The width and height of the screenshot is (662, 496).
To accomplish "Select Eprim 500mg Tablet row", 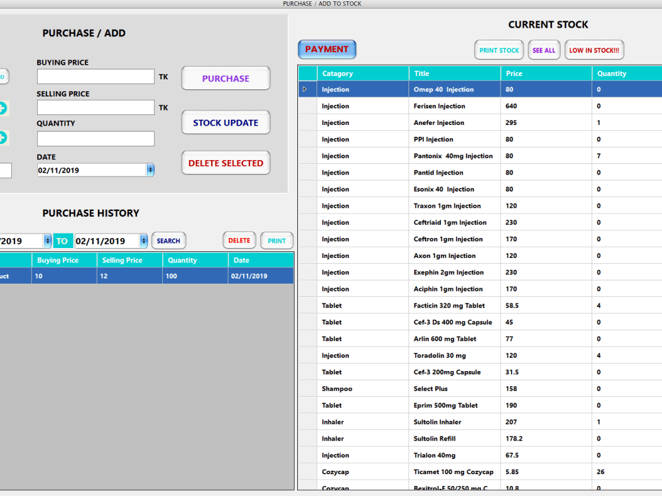I will tap(481, 405).
